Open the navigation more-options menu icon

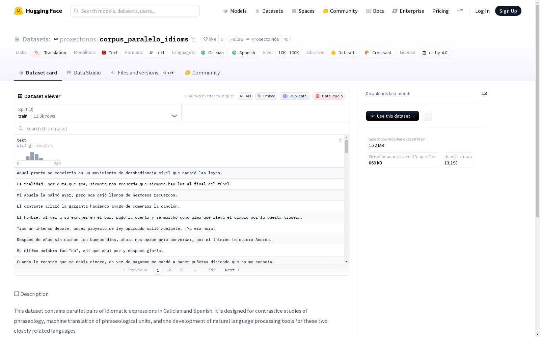click(x=460, y=11)
